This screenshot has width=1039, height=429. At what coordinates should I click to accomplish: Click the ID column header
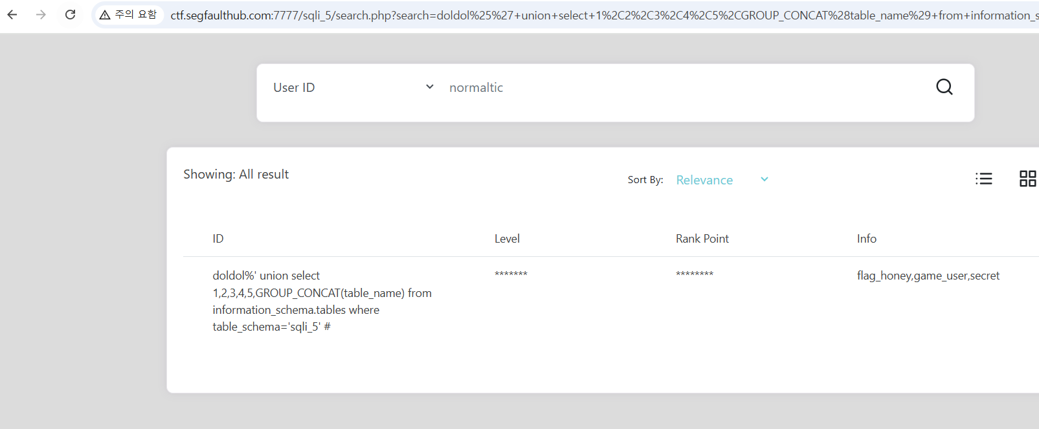pos(218,239)
